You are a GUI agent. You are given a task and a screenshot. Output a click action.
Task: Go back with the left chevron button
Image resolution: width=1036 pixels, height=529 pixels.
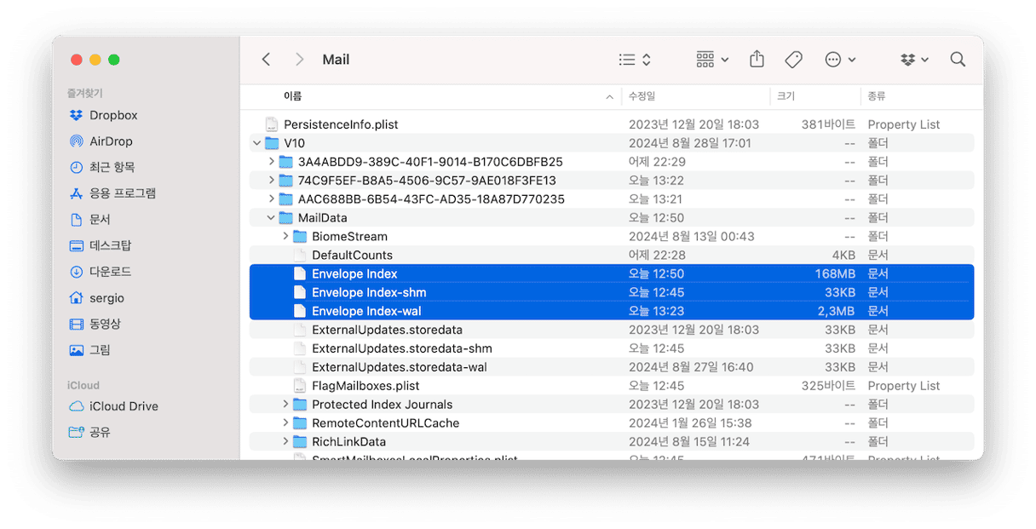tap(266, 60)
